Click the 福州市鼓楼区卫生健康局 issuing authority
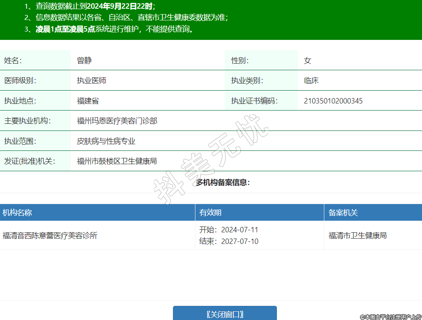422x320 pixels. pyautogui.click(x=117, y=161)
